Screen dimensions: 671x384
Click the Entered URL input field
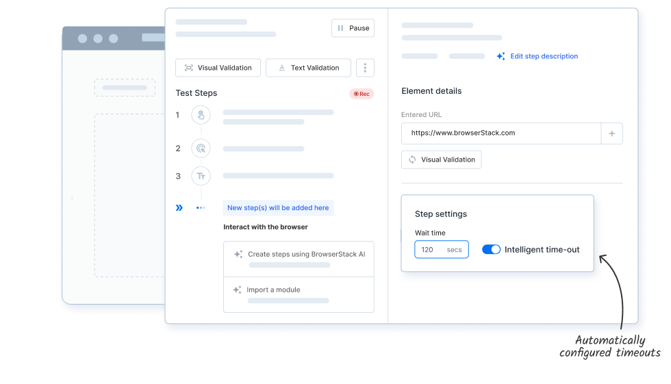click(x=501, y=133)
